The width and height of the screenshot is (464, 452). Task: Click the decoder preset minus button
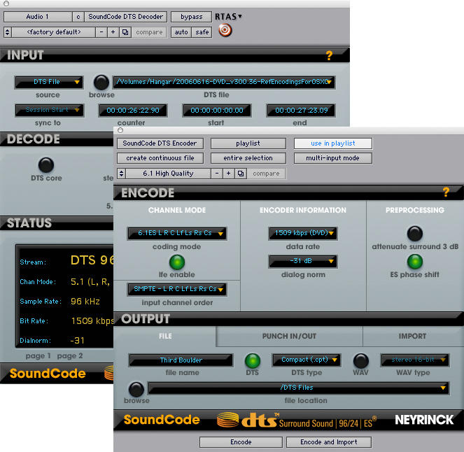pos(101,32)
